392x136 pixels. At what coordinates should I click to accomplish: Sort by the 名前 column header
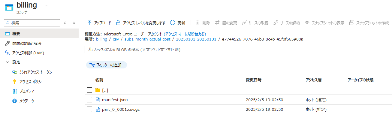99,80
